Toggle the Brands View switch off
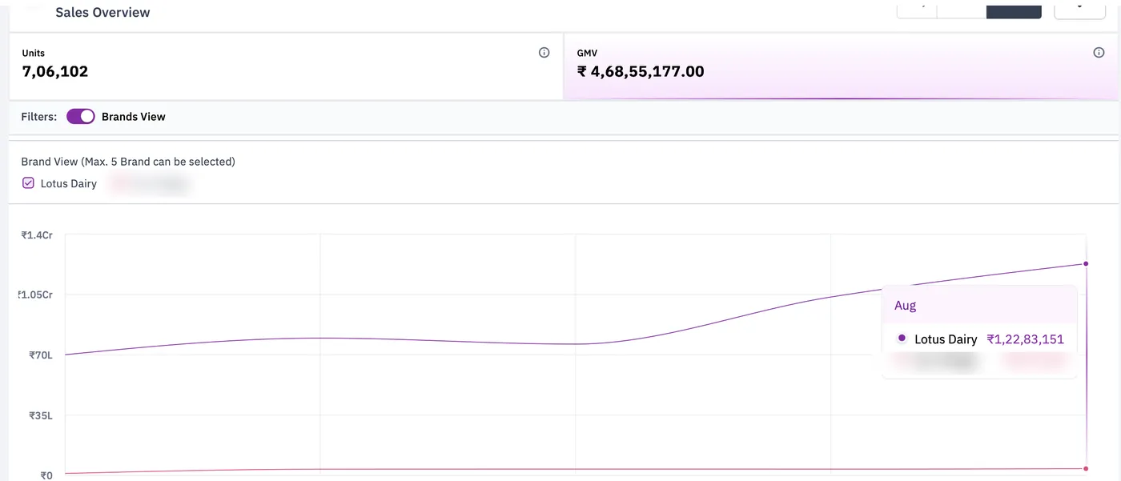Viewport: 1121px width, 481px height. [x=81, y=116]
